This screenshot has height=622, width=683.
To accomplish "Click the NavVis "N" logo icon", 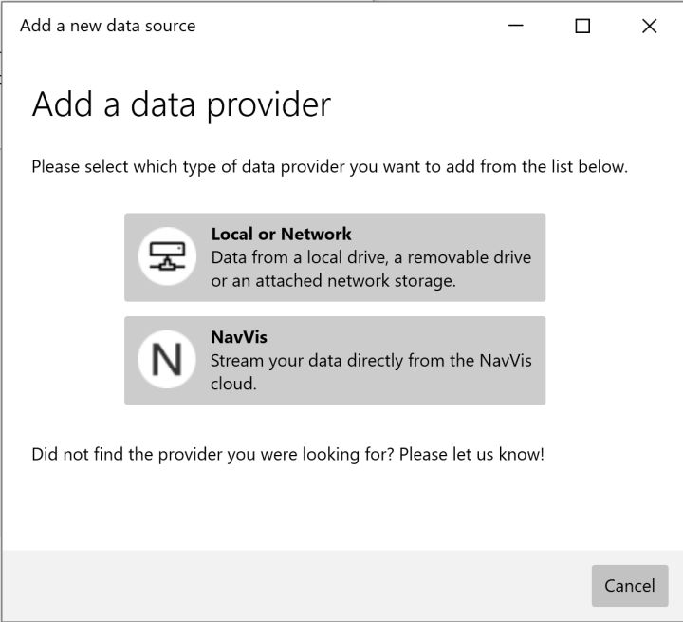I will tap(167, 361).
